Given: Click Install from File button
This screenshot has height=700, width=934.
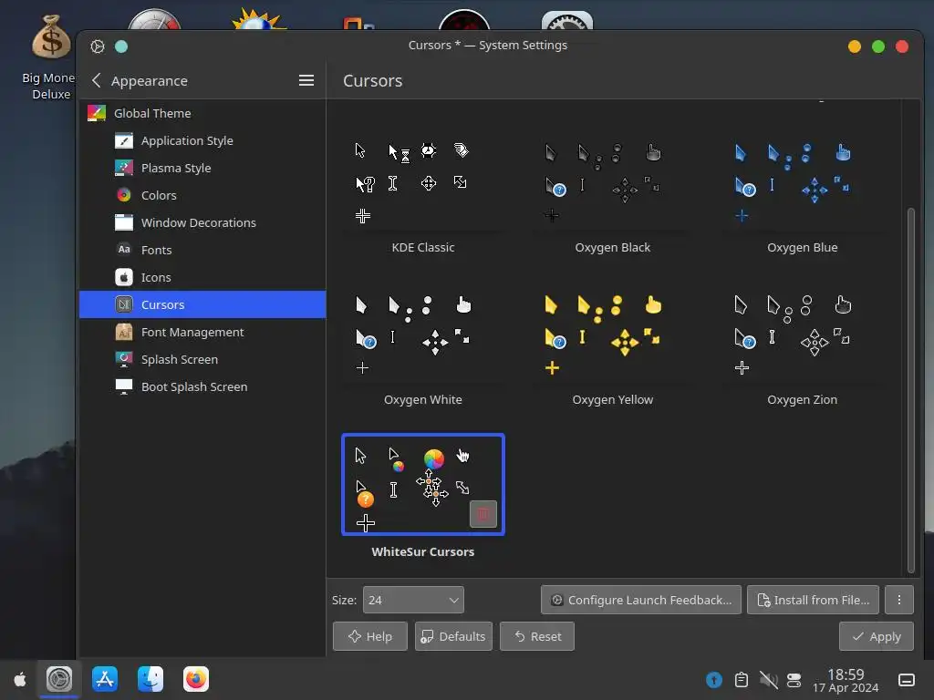Looking at the screenshot, I should click(813, 600).
